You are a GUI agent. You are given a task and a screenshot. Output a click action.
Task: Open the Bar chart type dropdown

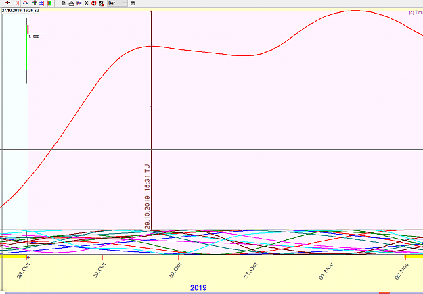click(117, 3)
